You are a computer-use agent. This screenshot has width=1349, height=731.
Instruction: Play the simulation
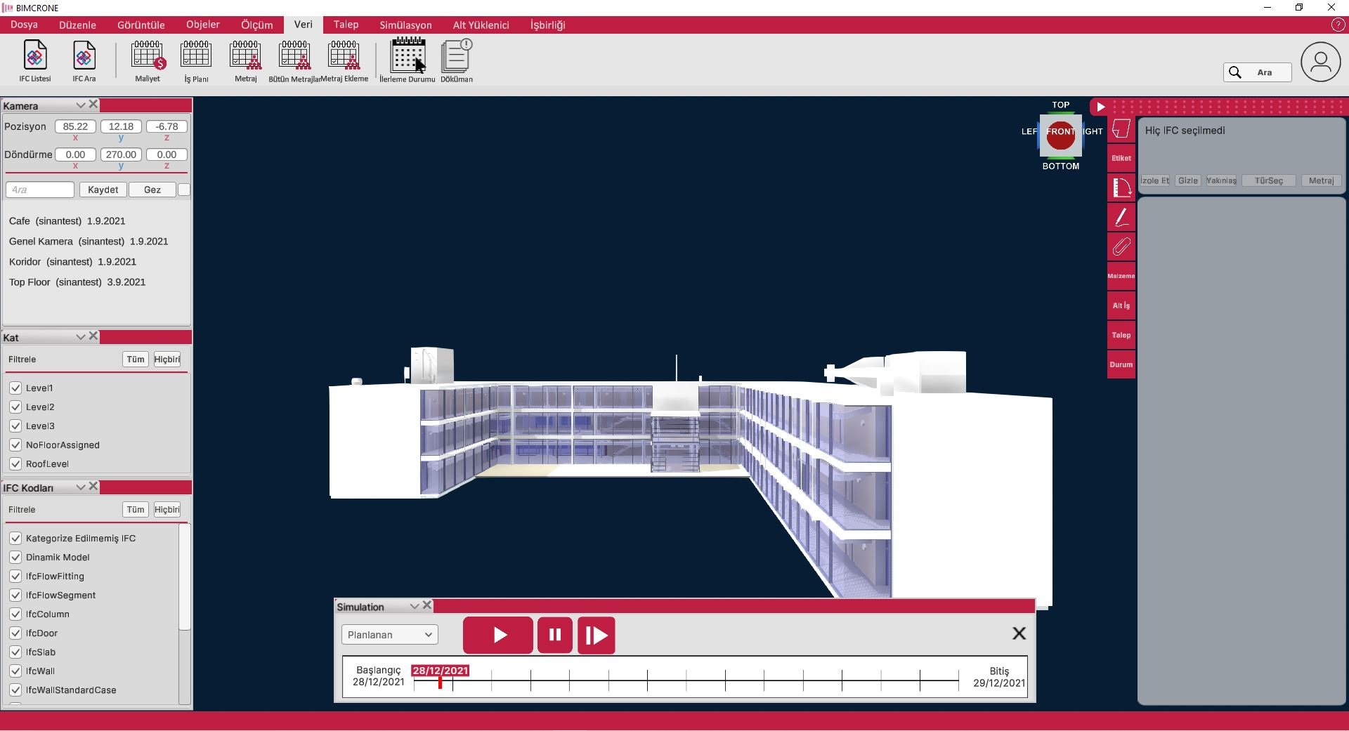(x=498, y=635)
